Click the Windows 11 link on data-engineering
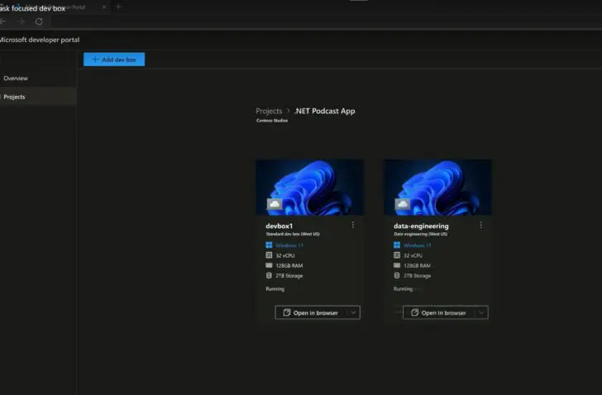The width and height of the screenshot is (602, 395). 417,245
